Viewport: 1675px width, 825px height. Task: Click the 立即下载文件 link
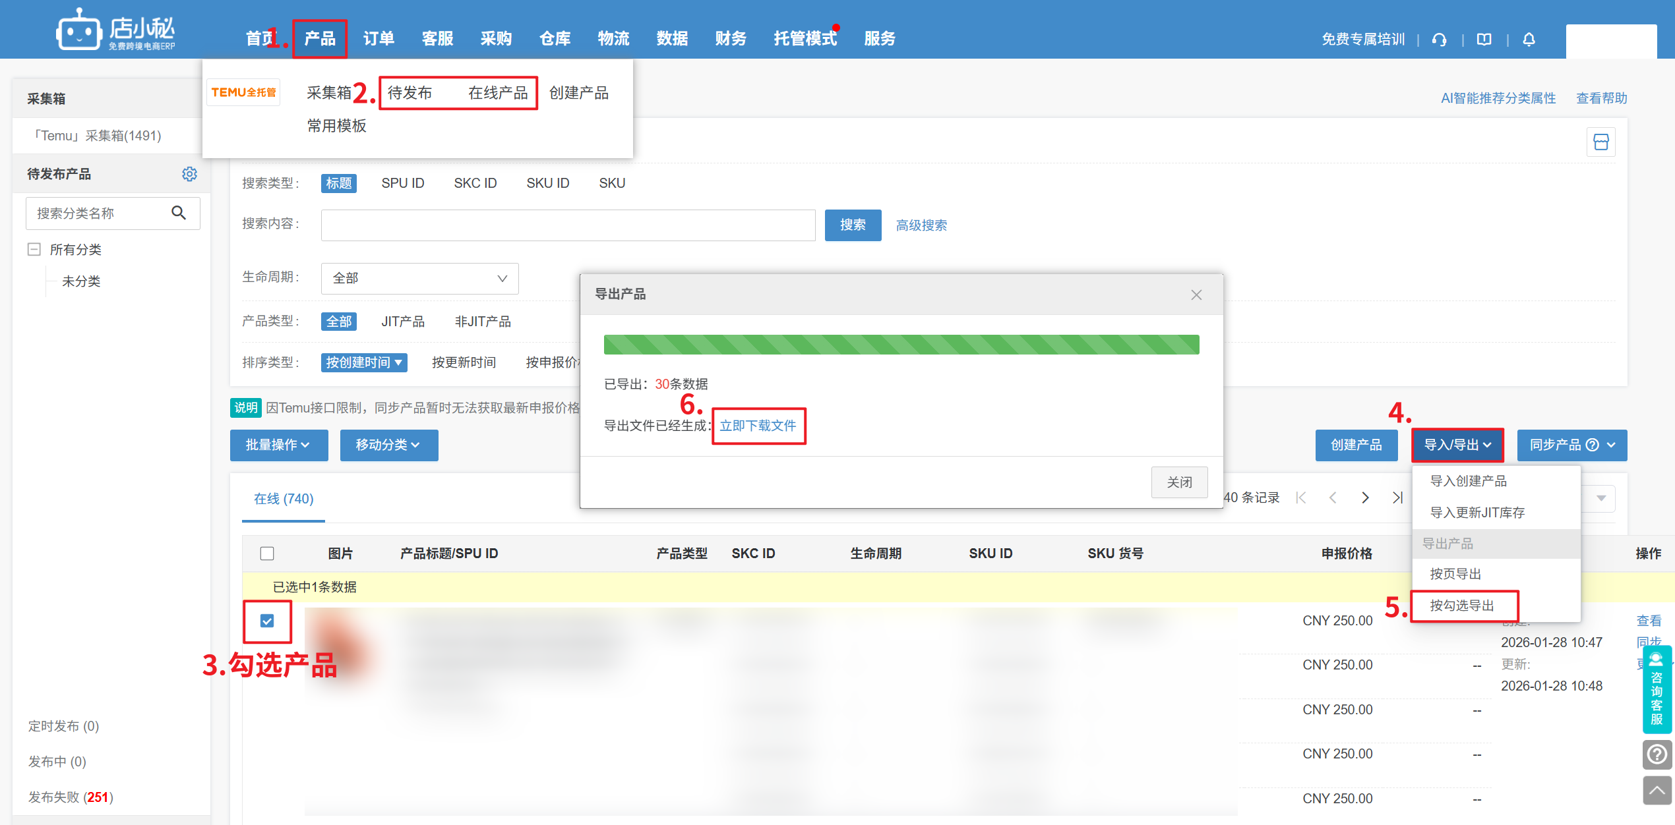[x=758, y=426]
